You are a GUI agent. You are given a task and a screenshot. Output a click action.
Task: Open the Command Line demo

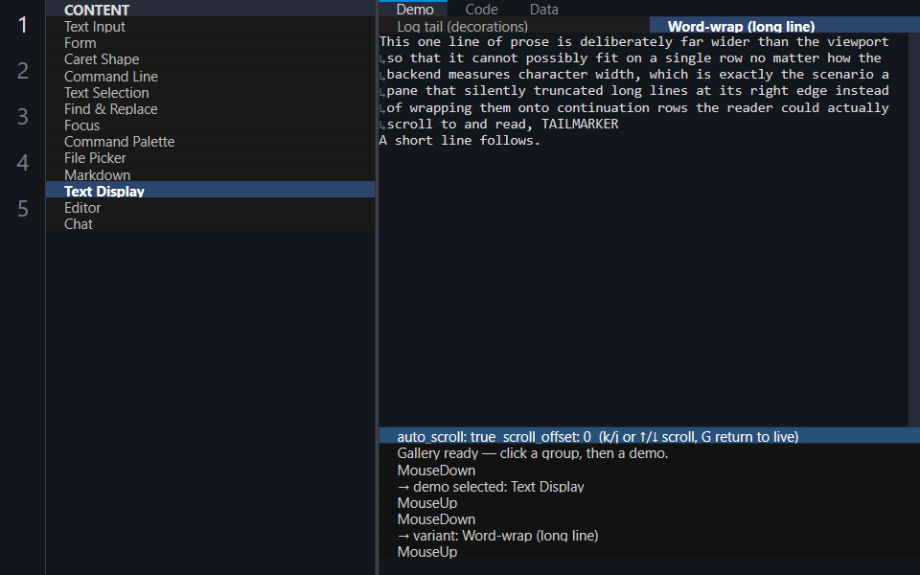pos(210,77)
